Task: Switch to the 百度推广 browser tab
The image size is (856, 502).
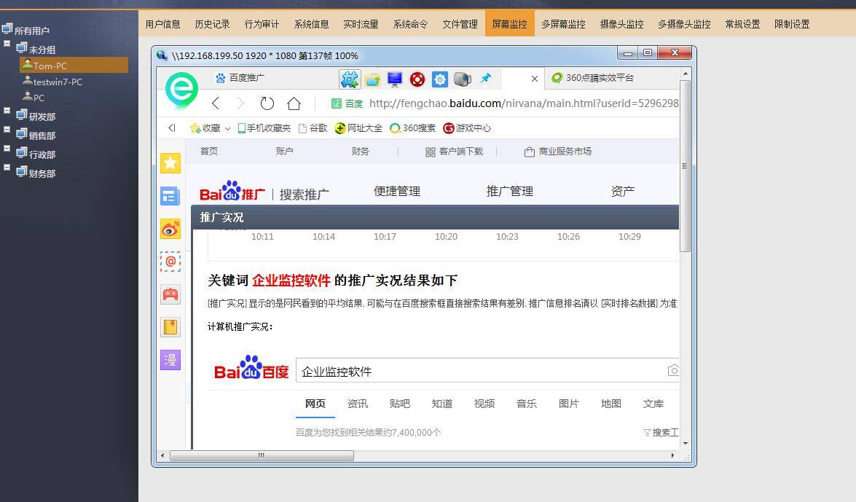Action: click(240, 77)
